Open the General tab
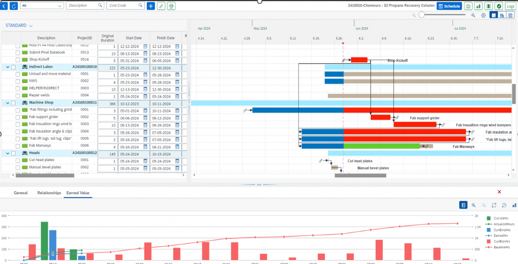The width and height of the screenshot is (518, 264). (21, 193)
